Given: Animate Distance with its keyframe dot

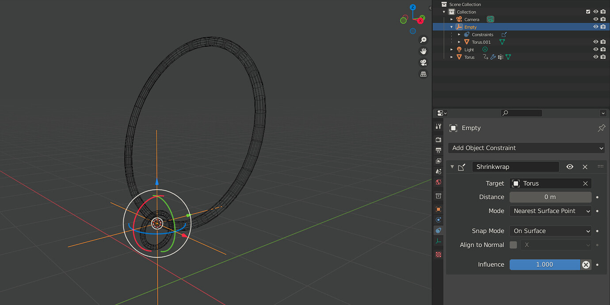Looking at the screenshot, I should point(598,197).
